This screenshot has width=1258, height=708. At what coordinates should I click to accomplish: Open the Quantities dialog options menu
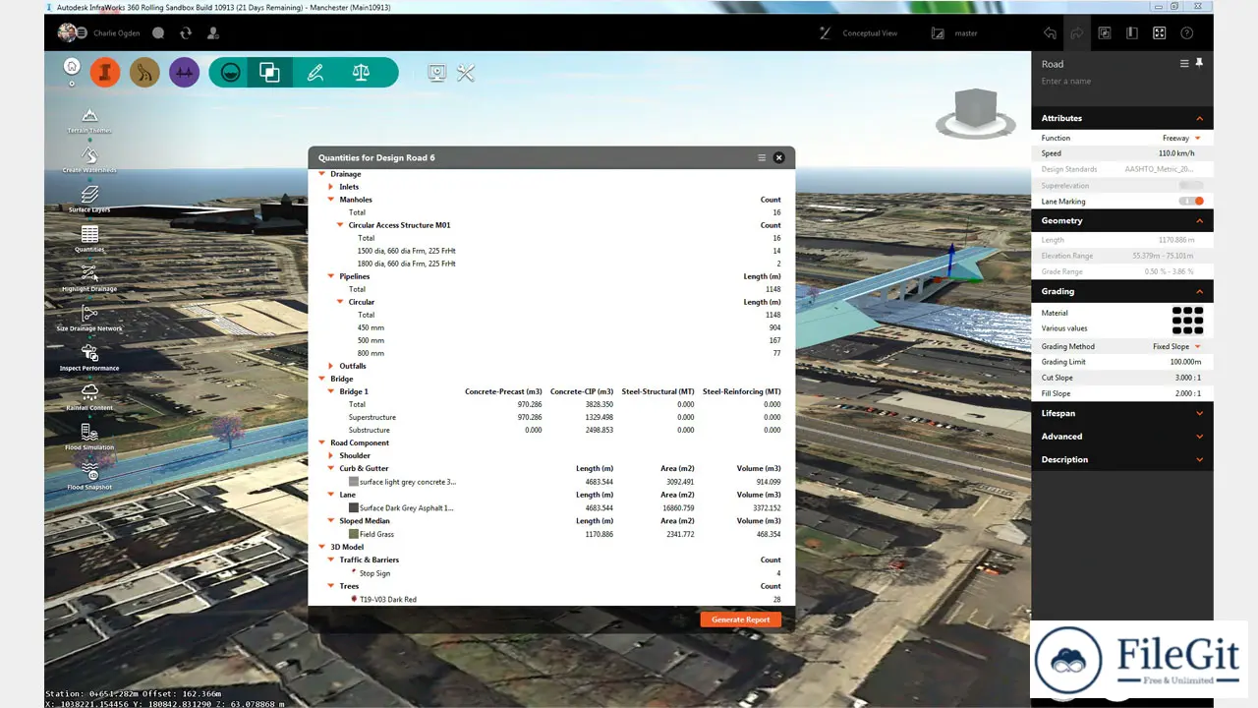point(762,157)
